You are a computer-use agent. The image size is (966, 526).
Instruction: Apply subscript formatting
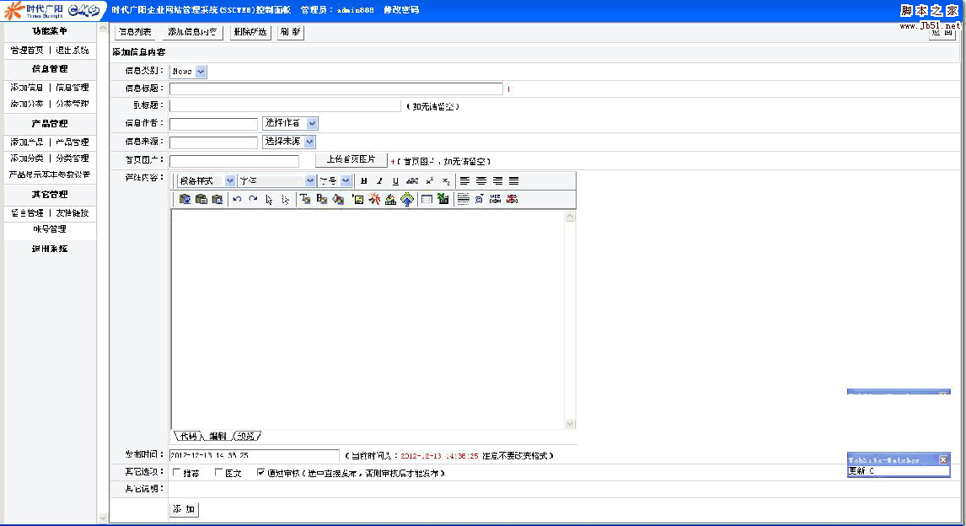[x=446, y=181]
